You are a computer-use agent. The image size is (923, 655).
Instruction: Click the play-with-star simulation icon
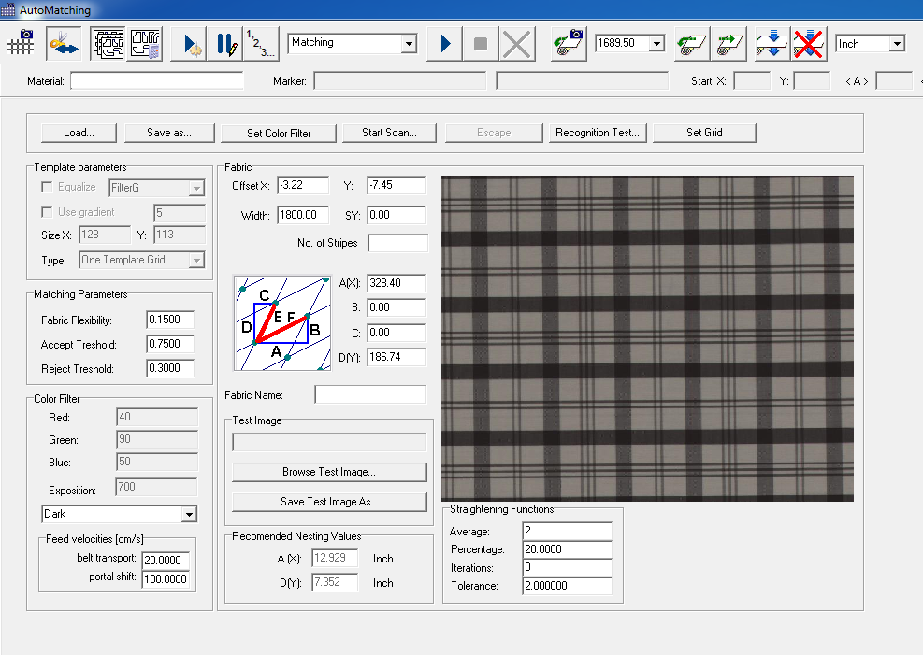click(187, 43)
